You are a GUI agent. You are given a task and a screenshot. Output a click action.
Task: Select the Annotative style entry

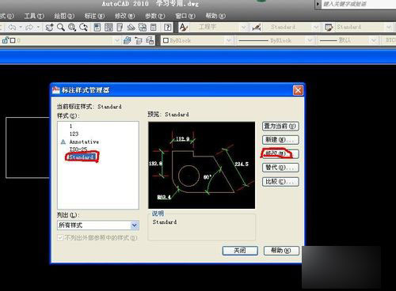pos(84,142)
